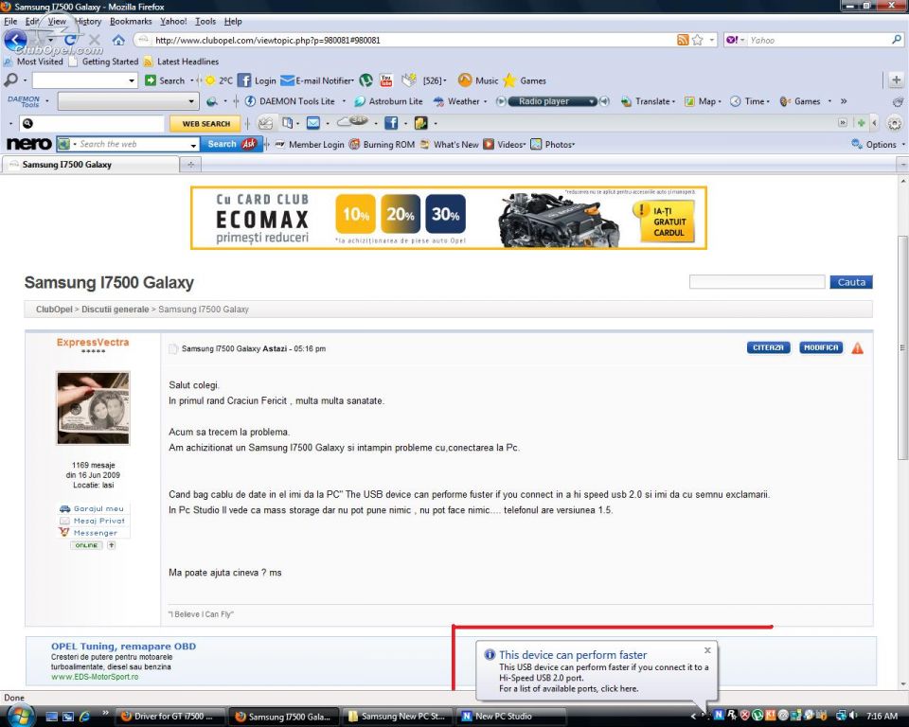Click the yellow WEB SEARCH button
The image size is (909, 727).
(205, 123)
